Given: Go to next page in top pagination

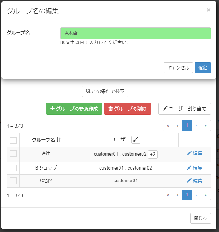Looking at the screenshot, I should click(196, 126).
